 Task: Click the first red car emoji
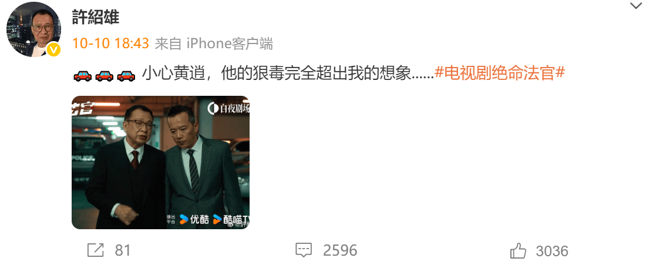(x=82, y=75)
